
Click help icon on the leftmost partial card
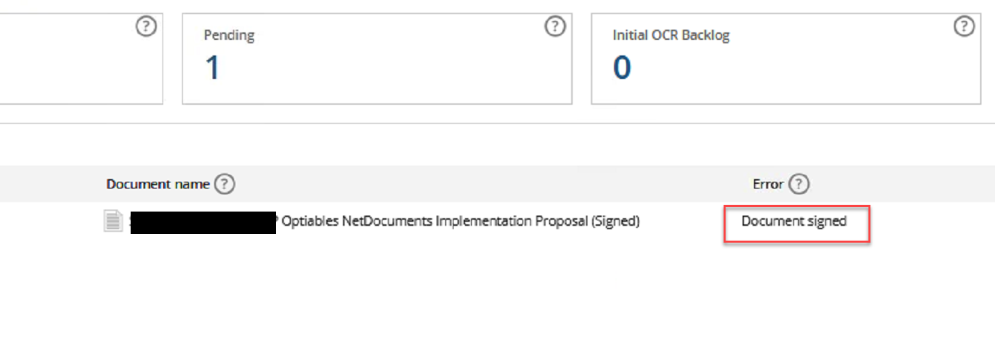(x=146, y=26)
